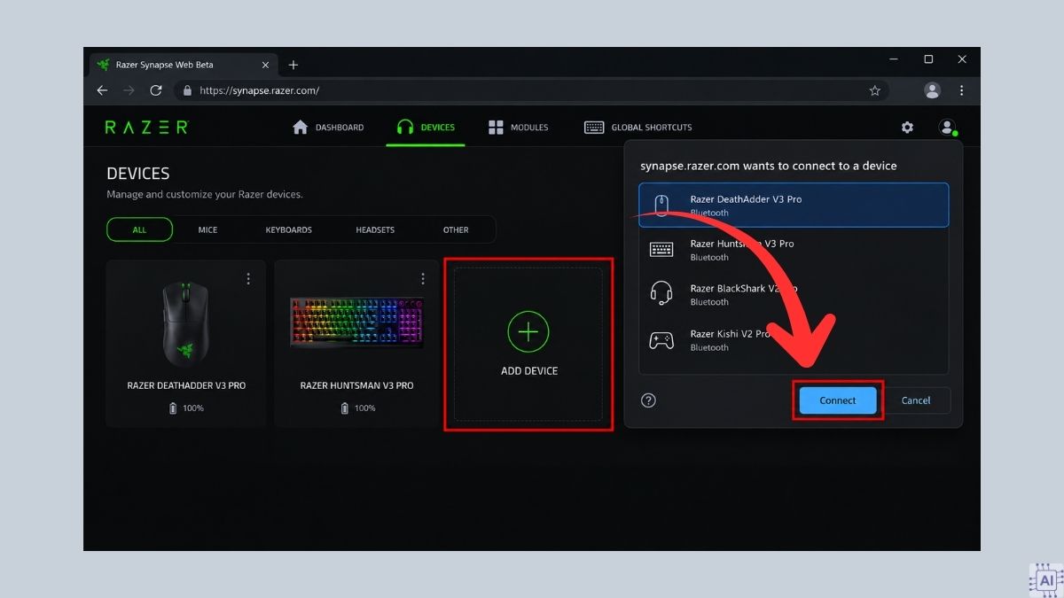Select Razer DeathAdder V3 Pro in dialog
The height and width of the screenshot is (598, 1064).
(794, 205)
